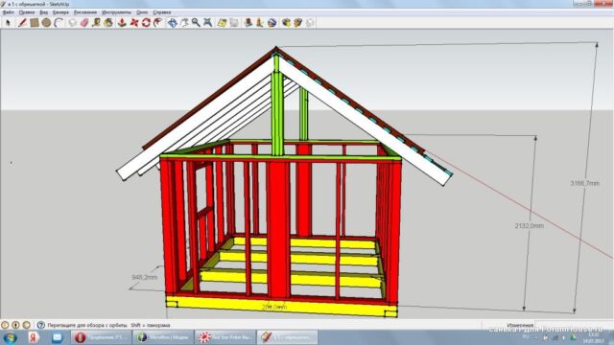Open the Окно menu
Viewport: 614px width, 345px height.
[142, 12]
